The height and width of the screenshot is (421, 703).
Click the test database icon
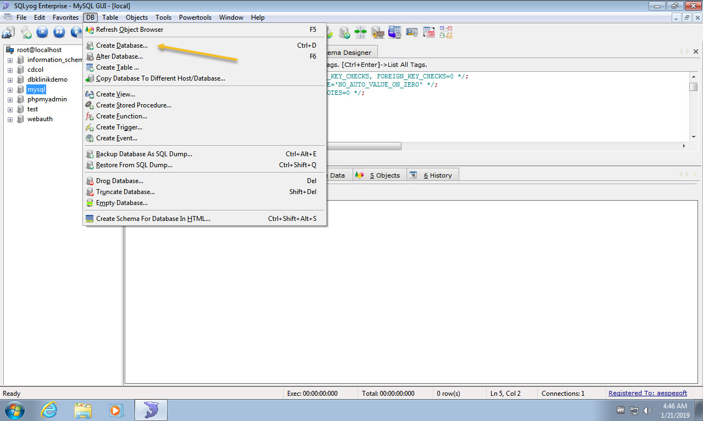pyautogui.click(x=21, y=109)
